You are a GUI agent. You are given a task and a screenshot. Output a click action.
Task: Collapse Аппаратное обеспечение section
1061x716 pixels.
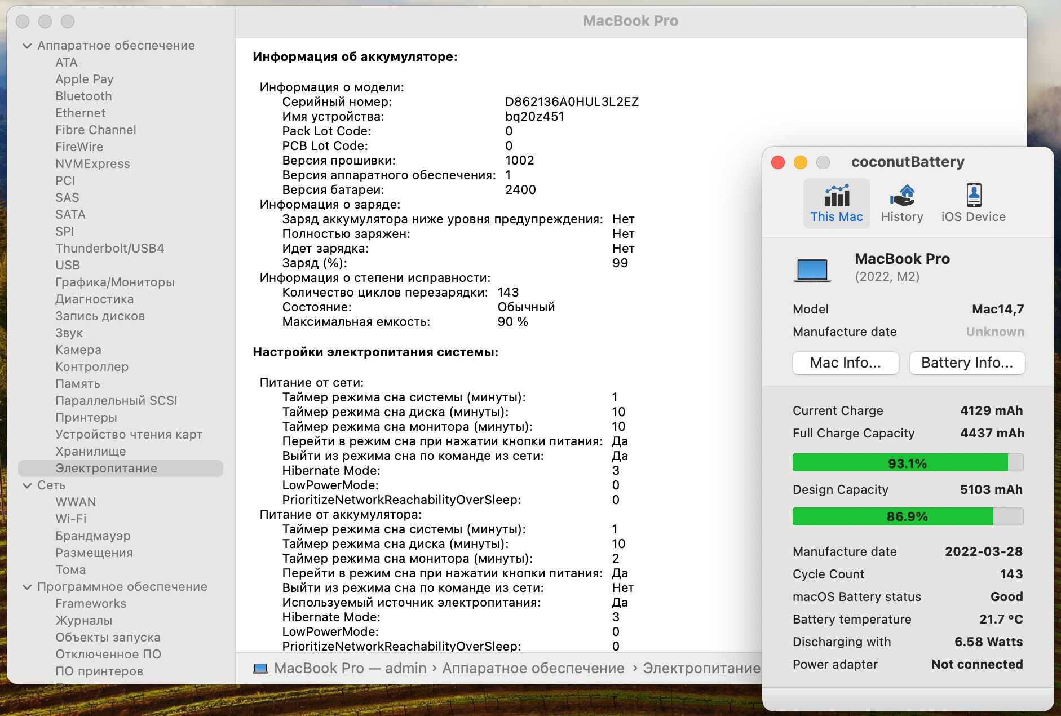pos(26,46)
